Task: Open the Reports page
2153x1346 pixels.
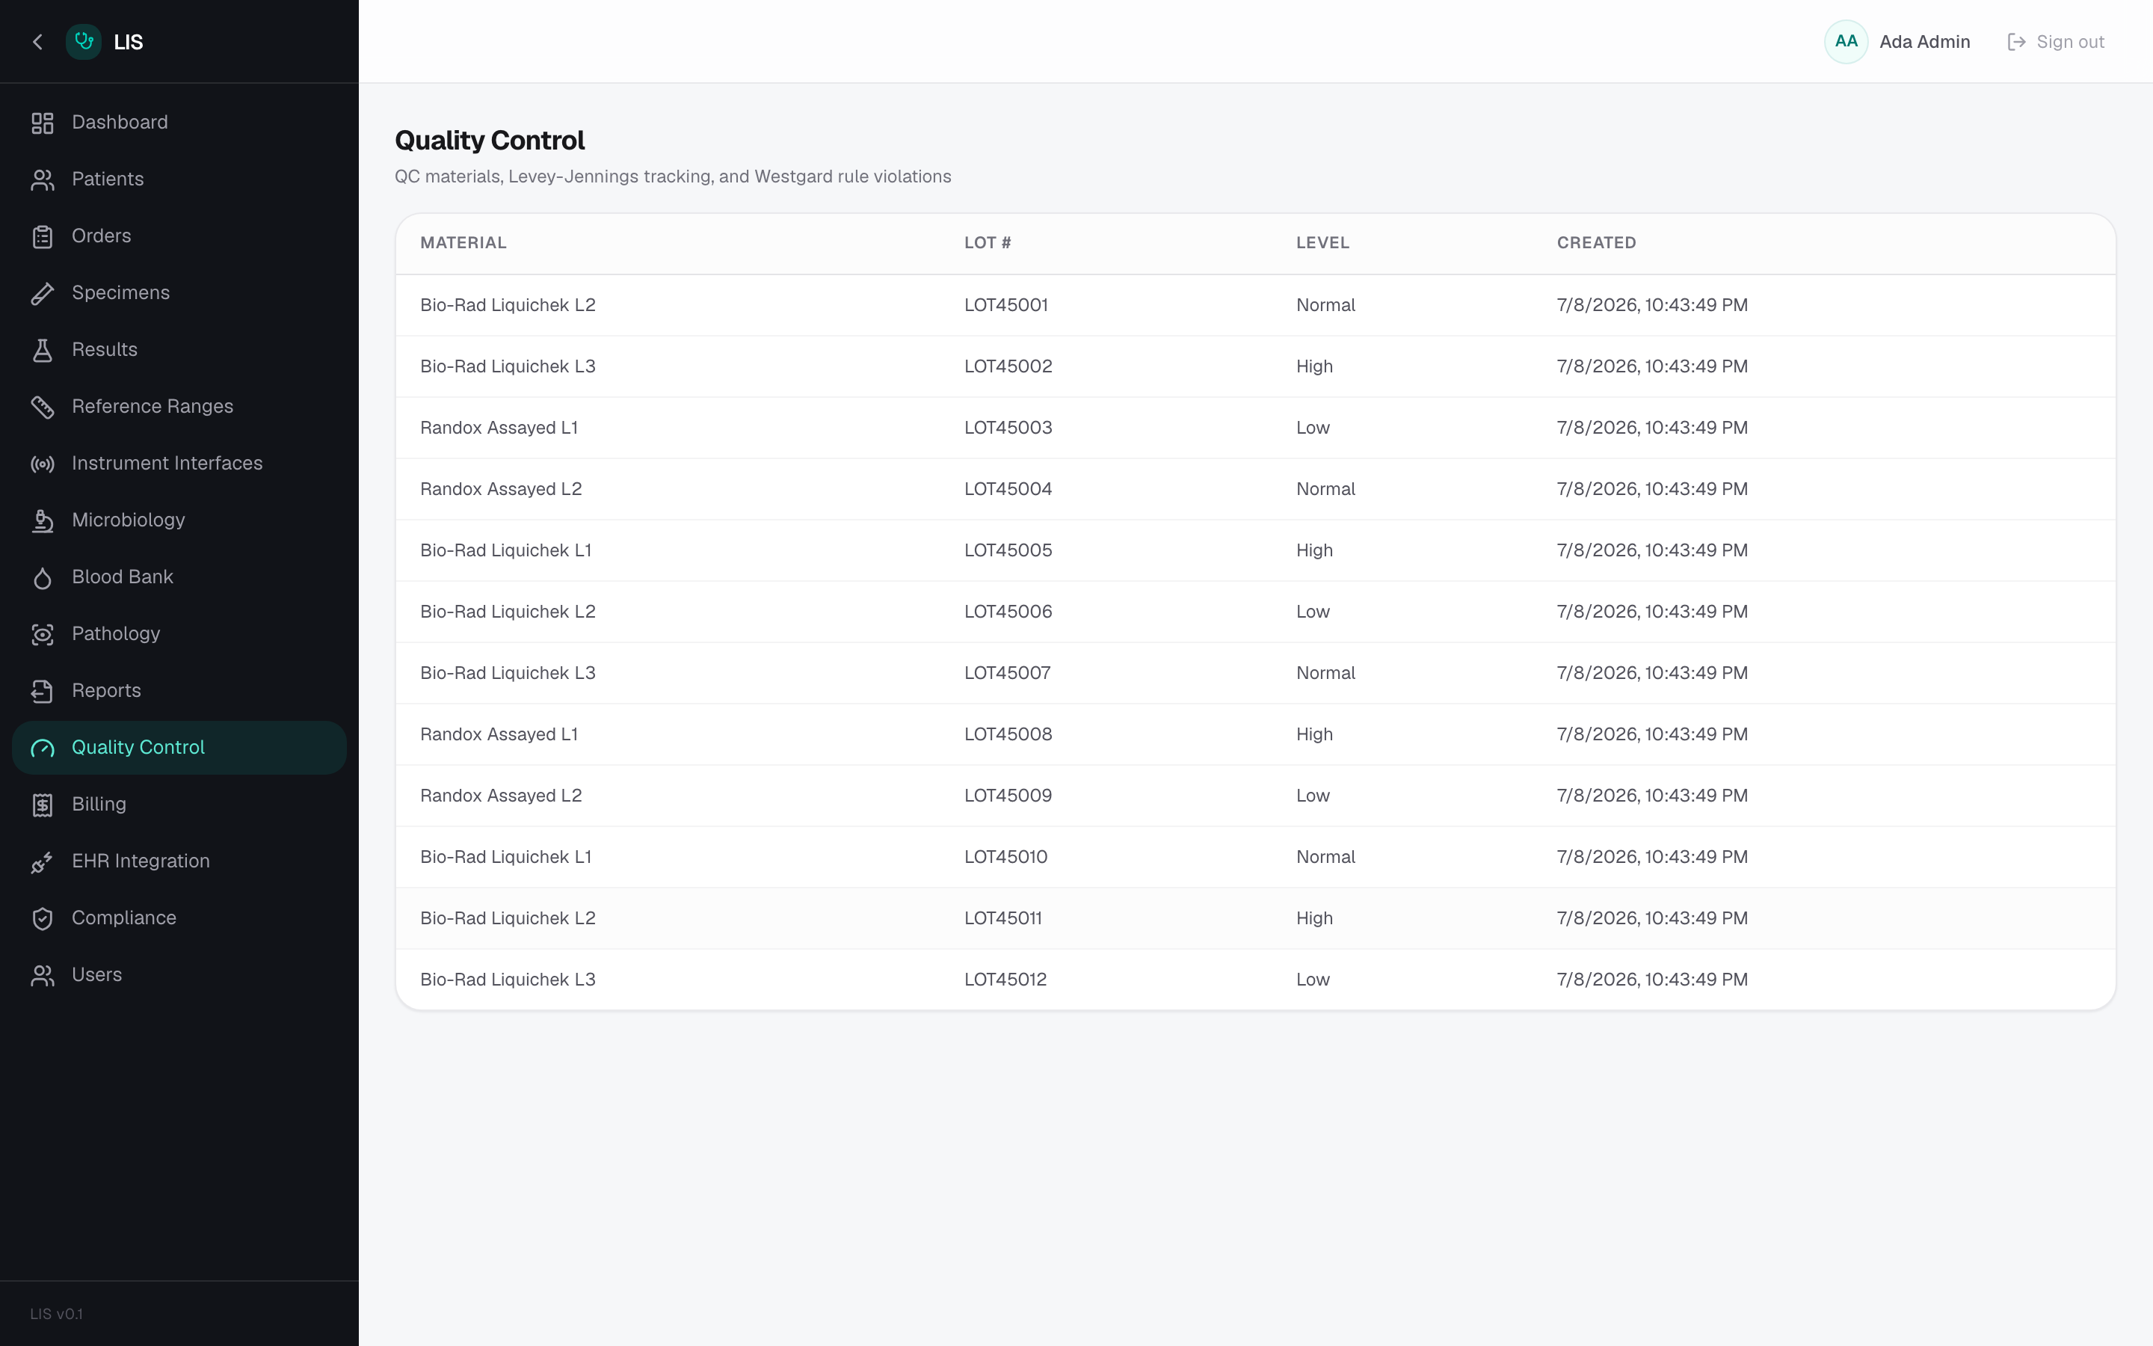Action: tap(179, 692)
